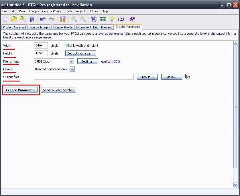Click the app icon in the title bar
Viewport: 240px width, 196px height.
click(x=3, y=5)
